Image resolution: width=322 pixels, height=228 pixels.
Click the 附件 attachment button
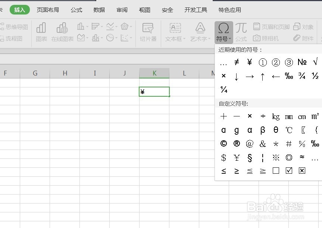click(303, 38)
